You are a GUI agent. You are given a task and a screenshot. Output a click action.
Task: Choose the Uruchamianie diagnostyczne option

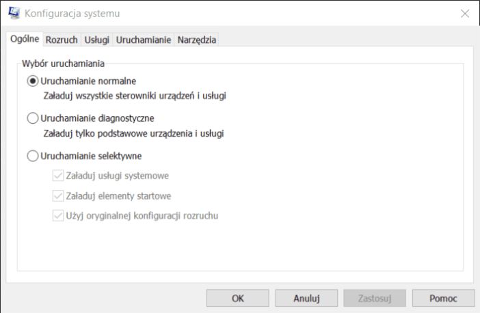click(33, 118)
